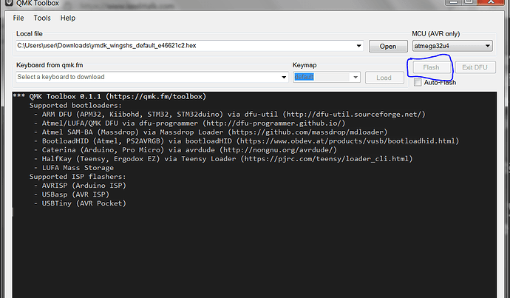This screenshot has width=510, height=298.
Task: Open the Help menu
Action: point(68,18)
